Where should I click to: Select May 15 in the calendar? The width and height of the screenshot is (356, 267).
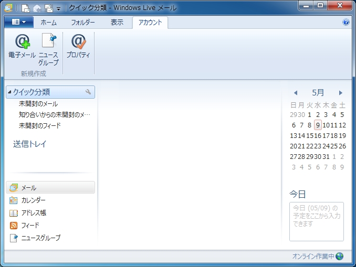309,136
